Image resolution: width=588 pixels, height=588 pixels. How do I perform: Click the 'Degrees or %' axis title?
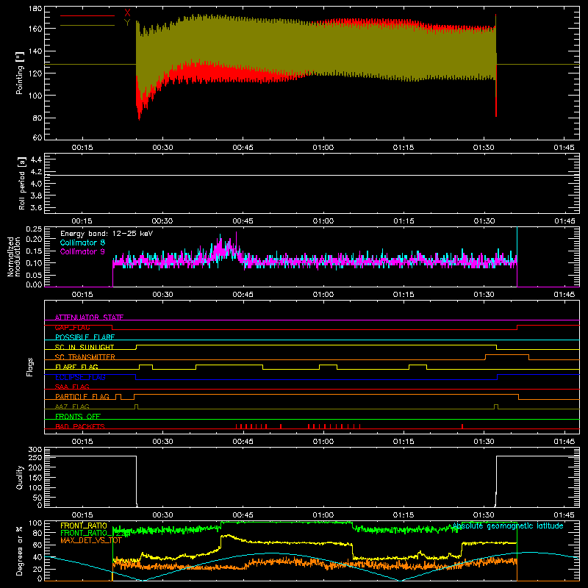tap(20, 551)
